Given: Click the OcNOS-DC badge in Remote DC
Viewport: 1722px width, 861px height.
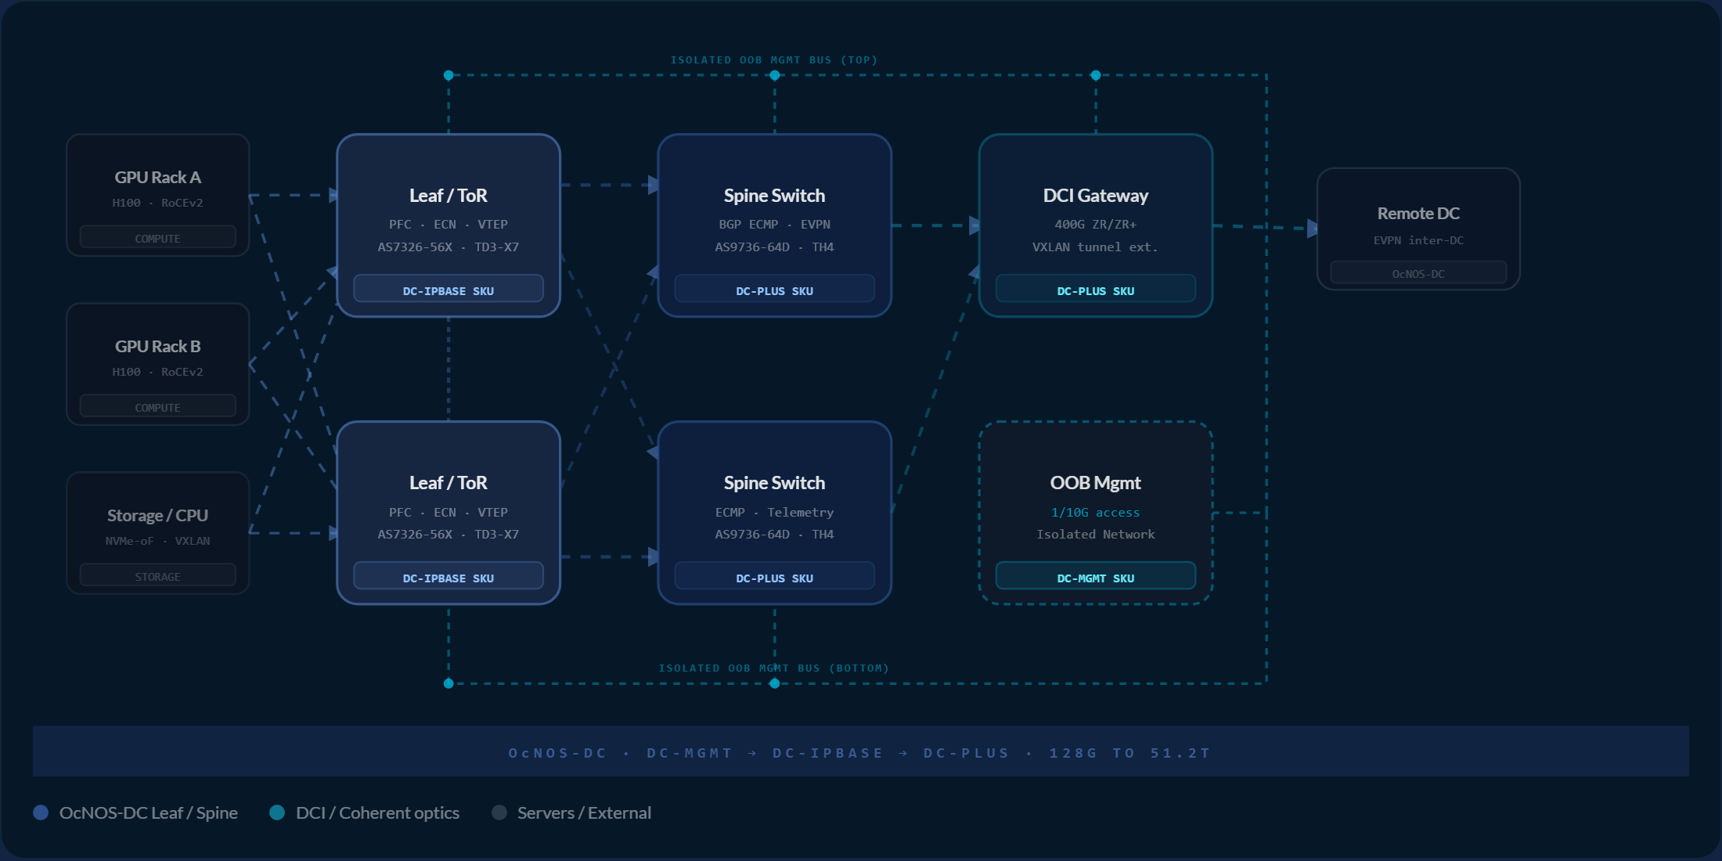Looking at the screenshot, I should [x=1418, y=273].
